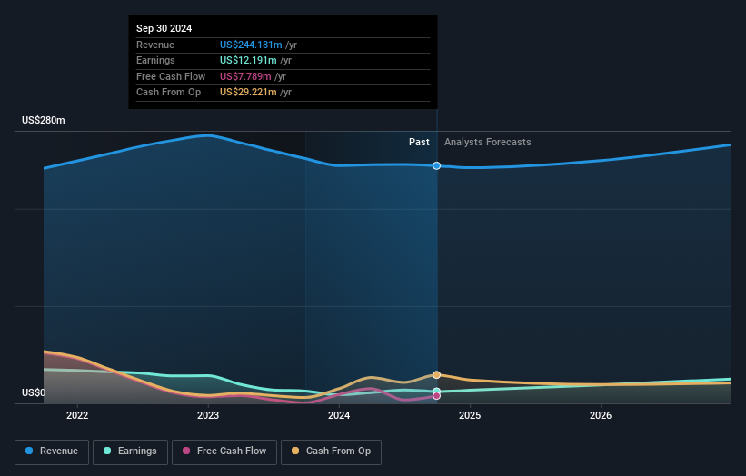The width and height of the screenshot is (746, 476).
Task: Toggle the Cash From Op legend button
Action: point(331,451)
